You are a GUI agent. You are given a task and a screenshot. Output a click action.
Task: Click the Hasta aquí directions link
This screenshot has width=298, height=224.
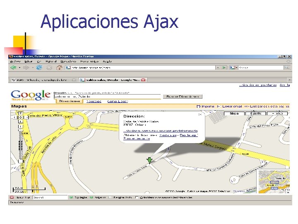pyautogui.click(x=168, y=135)
